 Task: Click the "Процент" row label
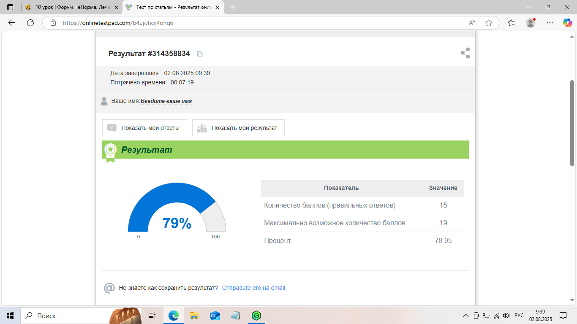point(278,241)
